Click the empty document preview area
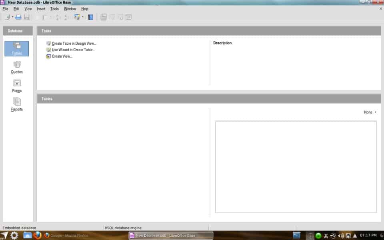The width and height of the screenshot is (384, 240). click(296, 167)
